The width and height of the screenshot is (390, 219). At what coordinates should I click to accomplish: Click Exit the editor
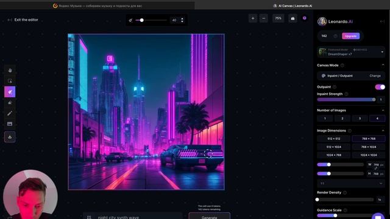click(26, 20)
